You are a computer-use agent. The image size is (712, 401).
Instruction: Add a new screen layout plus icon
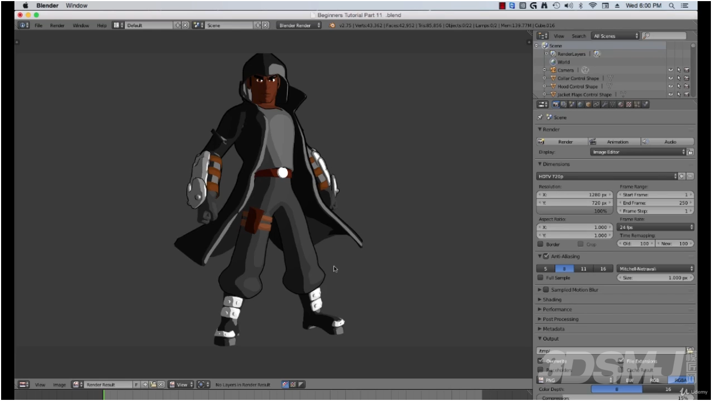click(x=178, y=25)
